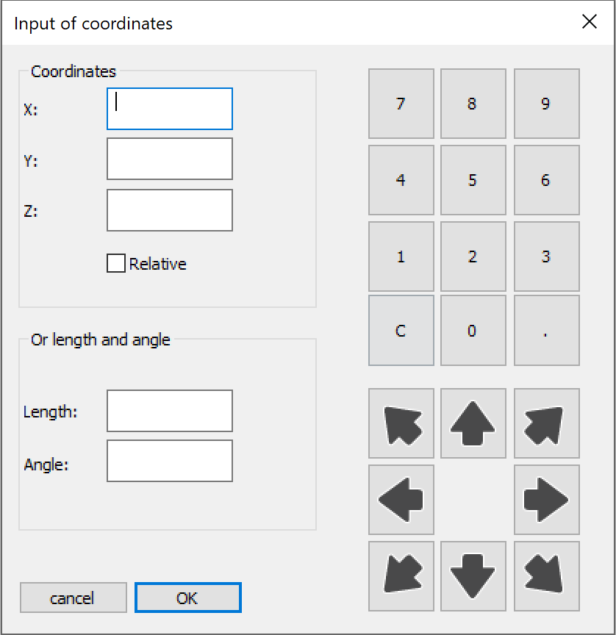The image size is (616, 635).
Task: Select the up-left diagonal arrow button
Action: tap(401, 423)
